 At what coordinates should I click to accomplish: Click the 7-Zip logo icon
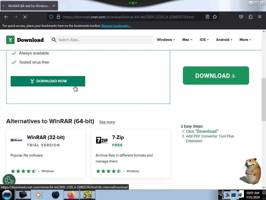point(102,140)
